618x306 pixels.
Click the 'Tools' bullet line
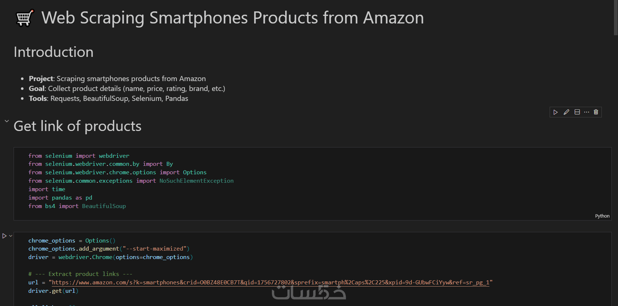tap(108, 98)
